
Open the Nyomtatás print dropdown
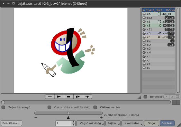pos(132,123)
